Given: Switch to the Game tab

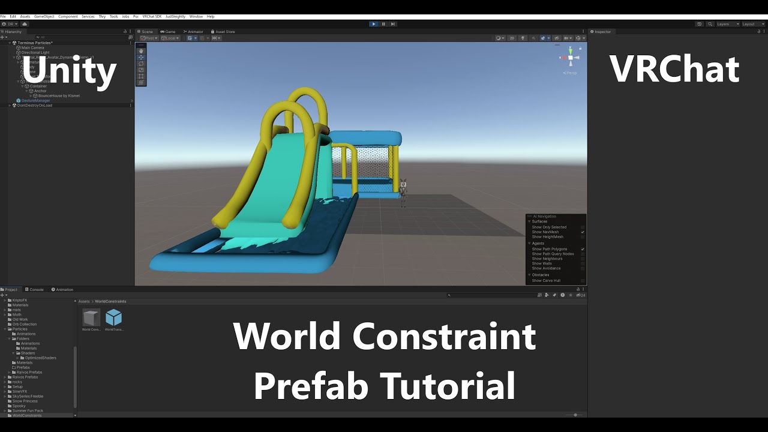Looking at the screenshot, I should (168, 31).
